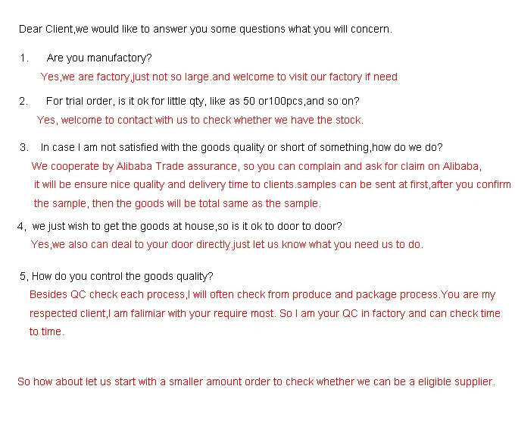
Task: Select the "Yes, we are factory" answer
Action: pyautogui.click(x=218, y=77)
